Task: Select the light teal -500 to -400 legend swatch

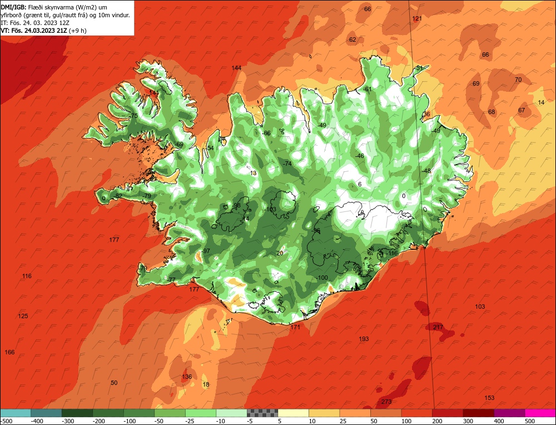Action: [x=16, y=413]
